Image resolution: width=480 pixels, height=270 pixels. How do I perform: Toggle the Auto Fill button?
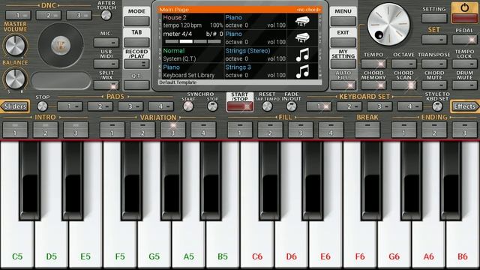(343, 85)
